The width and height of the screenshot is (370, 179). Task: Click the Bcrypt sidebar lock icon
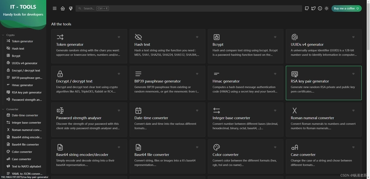[x=8, y=56]
